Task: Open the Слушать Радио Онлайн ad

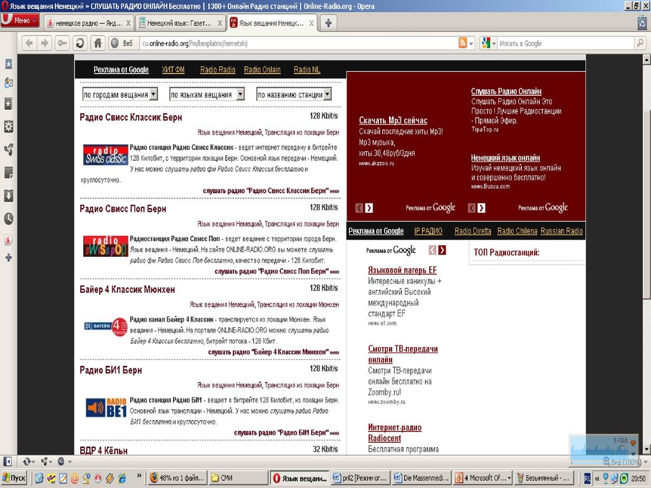Action: coord(506,91)
